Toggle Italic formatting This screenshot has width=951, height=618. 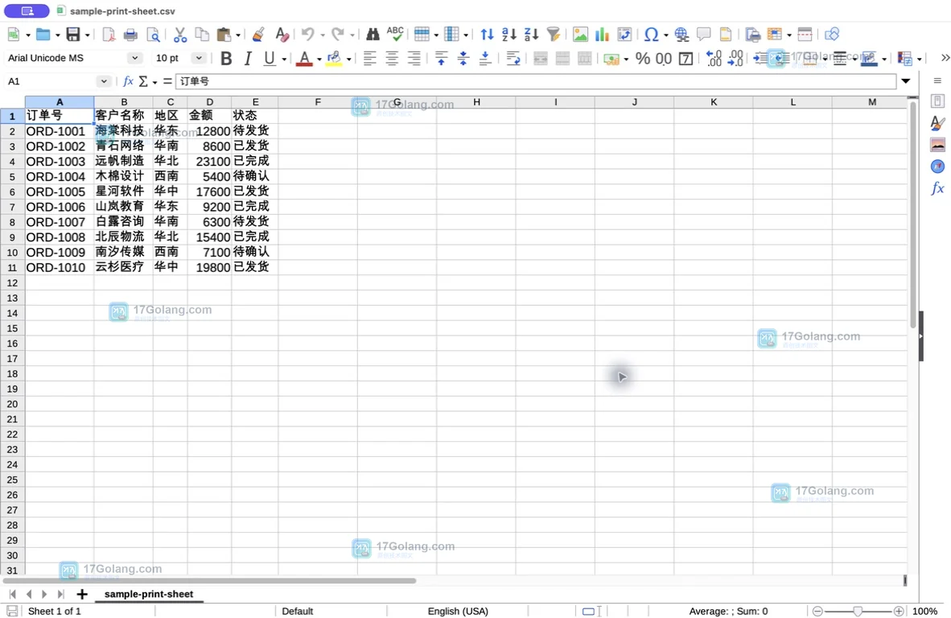click(248, 58)
